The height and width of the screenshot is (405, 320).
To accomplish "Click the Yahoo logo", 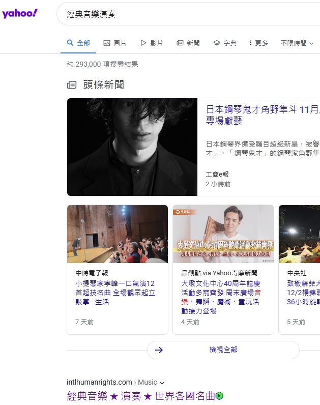I will coord(19,14).
